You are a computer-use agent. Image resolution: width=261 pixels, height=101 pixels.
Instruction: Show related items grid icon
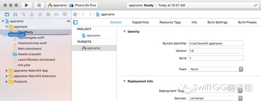[75, 14]
